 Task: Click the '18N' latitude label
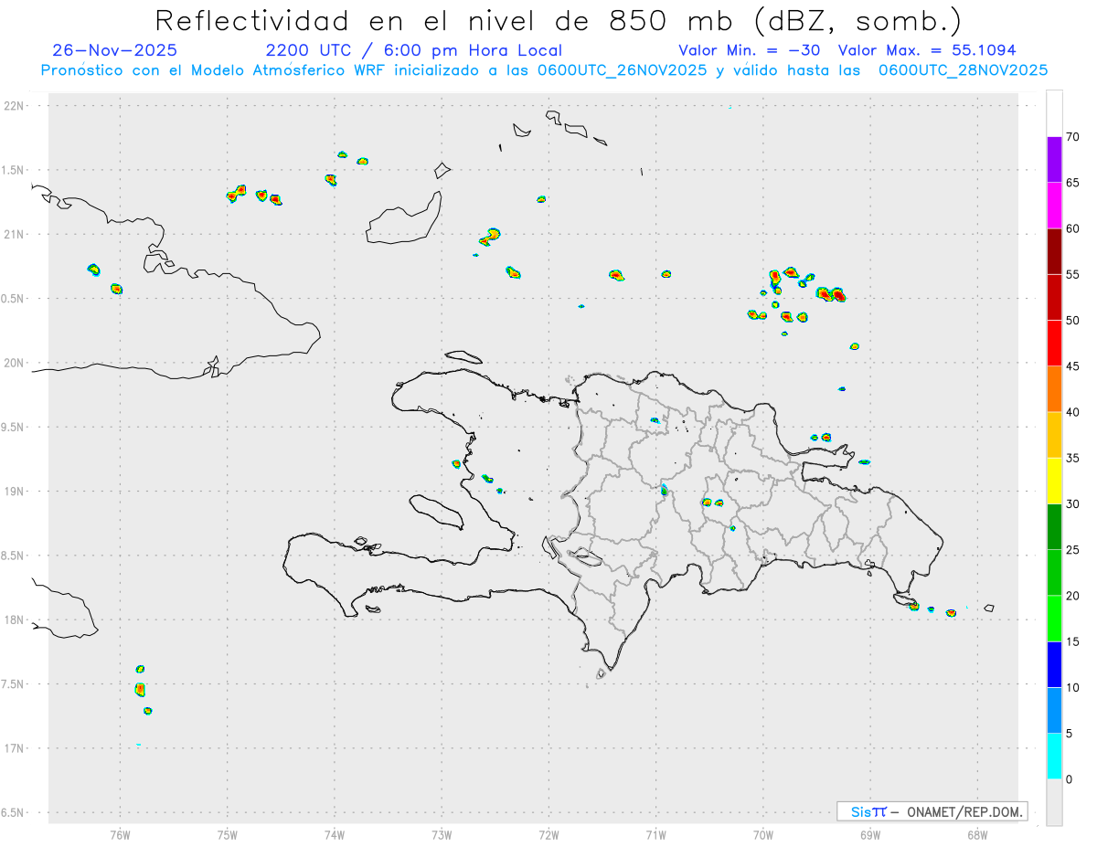click(16, 619)
